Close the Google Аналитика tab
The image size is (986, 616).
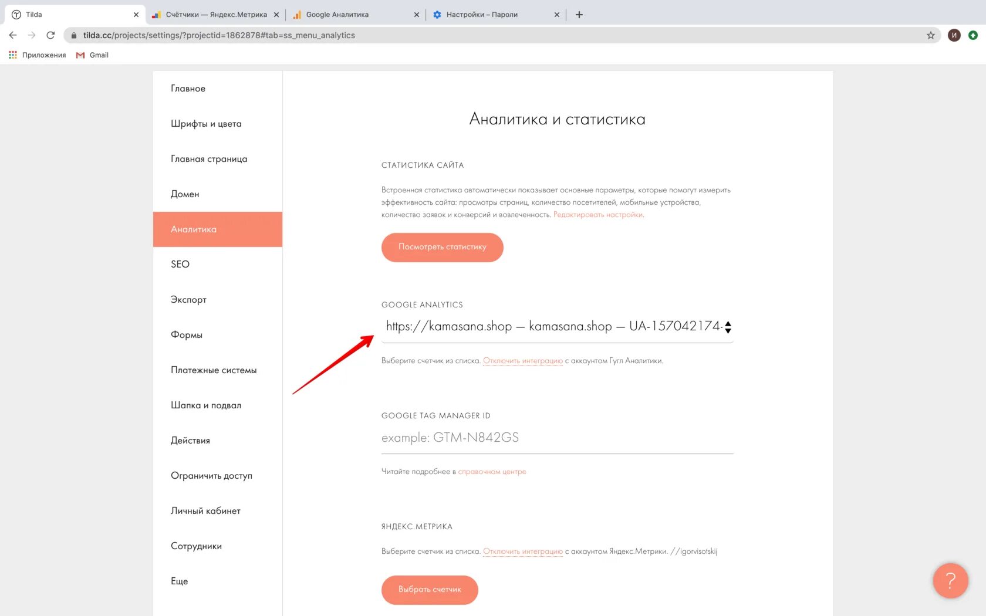point(417,15)
